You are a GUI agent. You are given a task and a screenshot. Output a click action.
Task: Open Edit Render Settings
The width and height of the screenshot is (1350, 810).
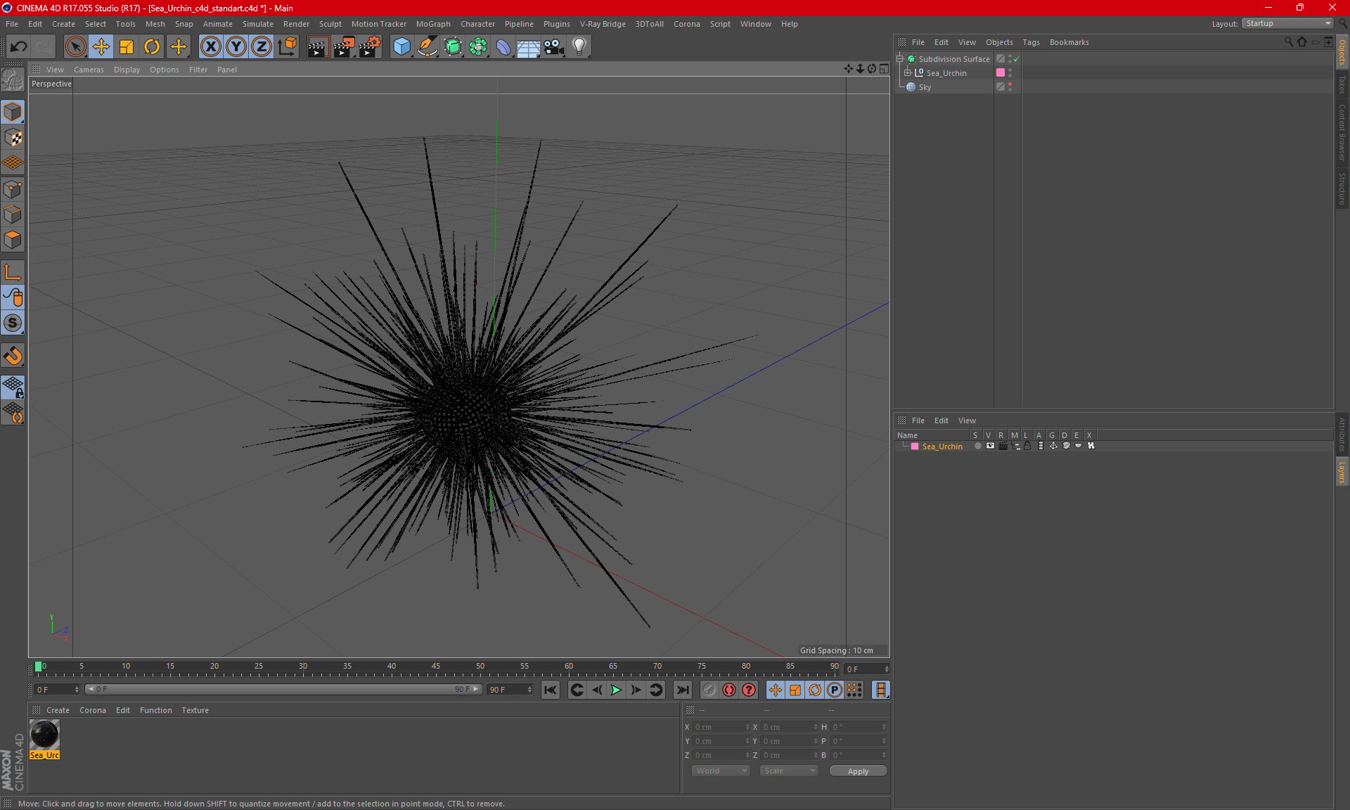pyautogui.click(x=370, y=46)
